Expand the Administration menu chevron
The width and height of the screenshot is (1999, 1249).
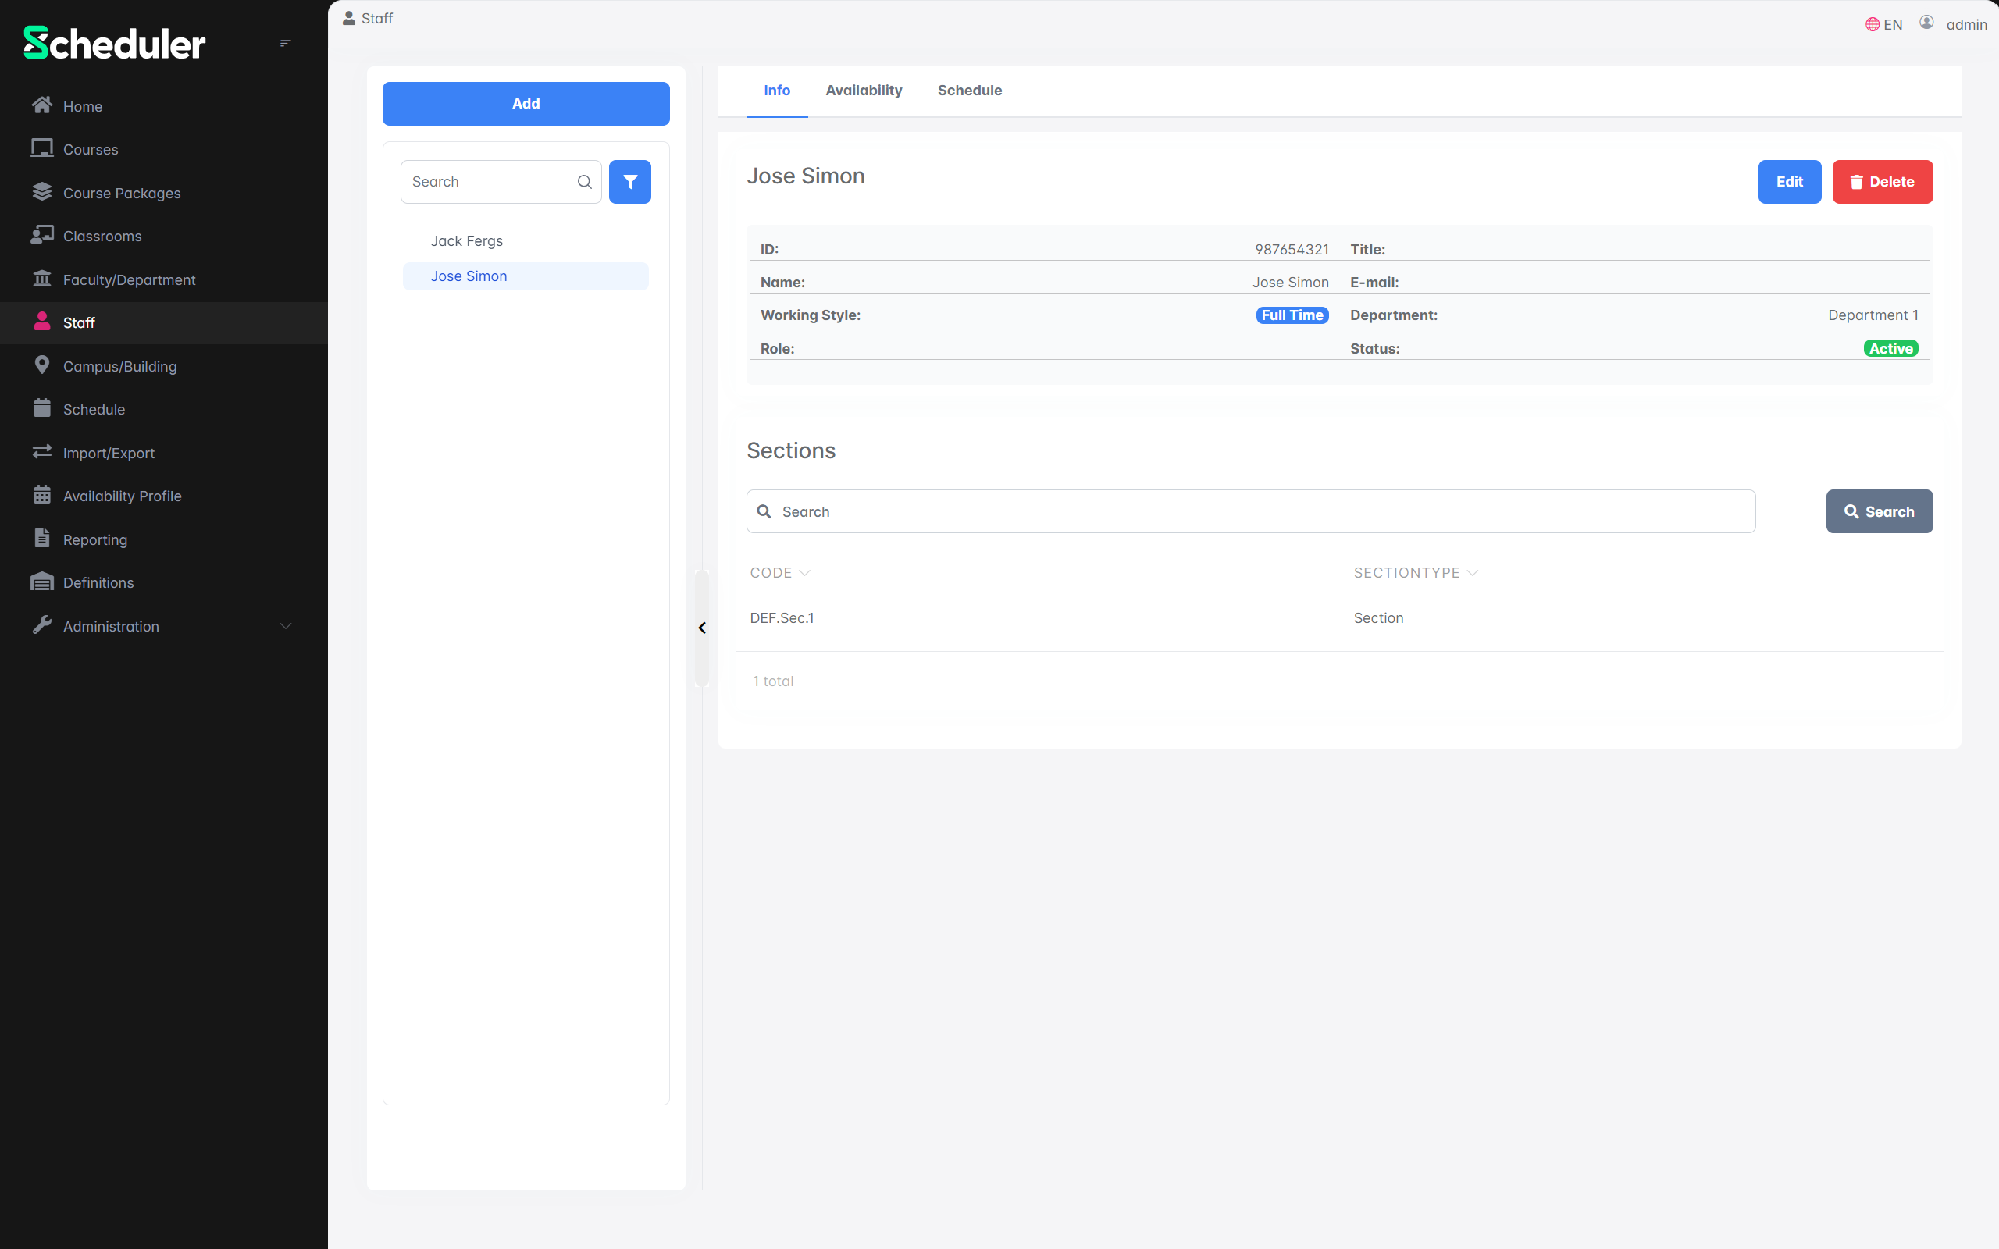pyautogui.click(x=286, y=626)
